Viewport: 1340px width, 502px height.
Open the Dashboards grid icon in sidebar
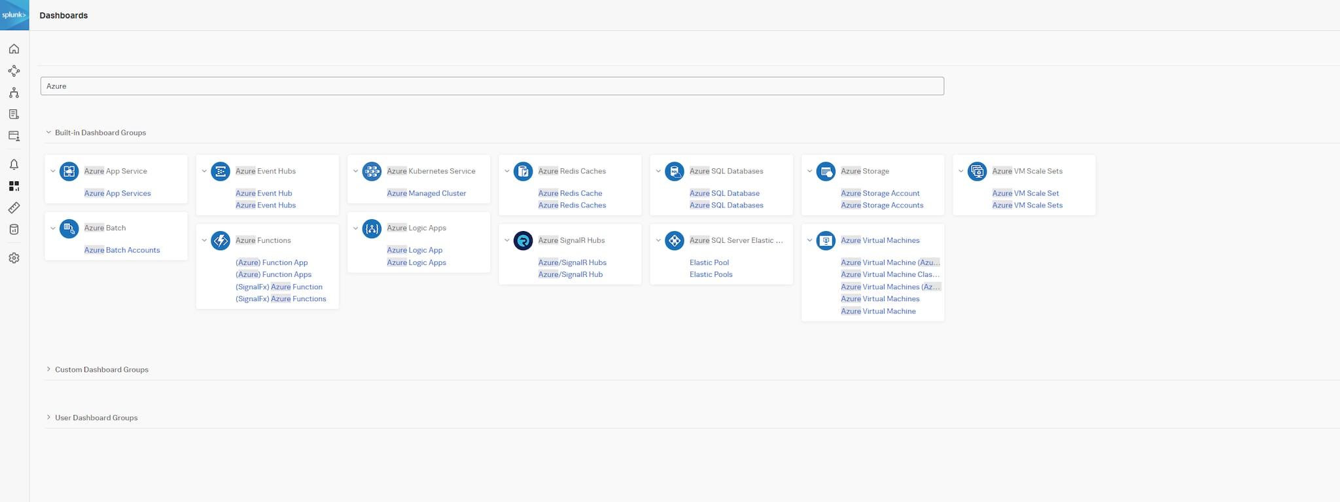[x=14, y=186]
